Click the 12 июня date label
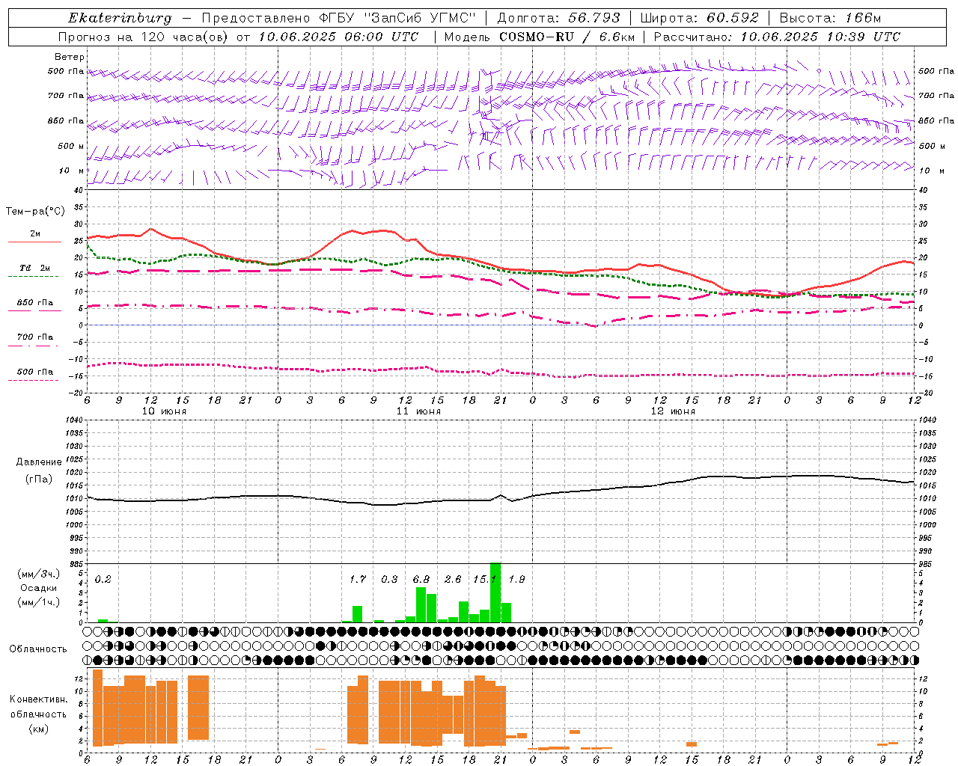 [x=673, y=411]
